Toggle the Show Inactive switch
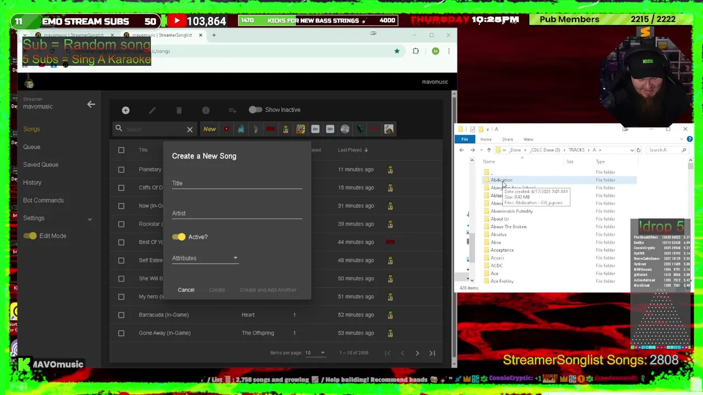Image resolution: width=703 pixels, height=395 pixels. coord(255,110)
